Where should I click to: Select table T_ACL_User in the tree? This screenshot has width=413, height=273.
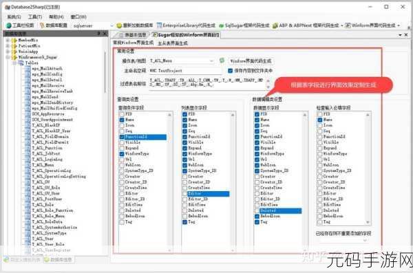(43, 239)
